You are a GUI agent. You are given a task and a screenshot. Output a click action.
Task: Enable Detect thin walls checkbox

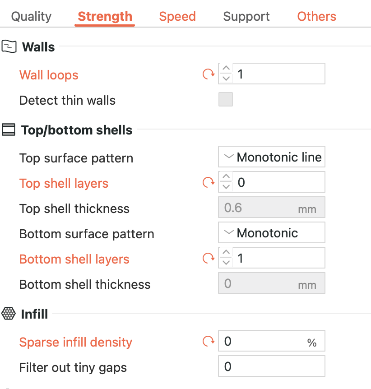(x=226, y=100)
